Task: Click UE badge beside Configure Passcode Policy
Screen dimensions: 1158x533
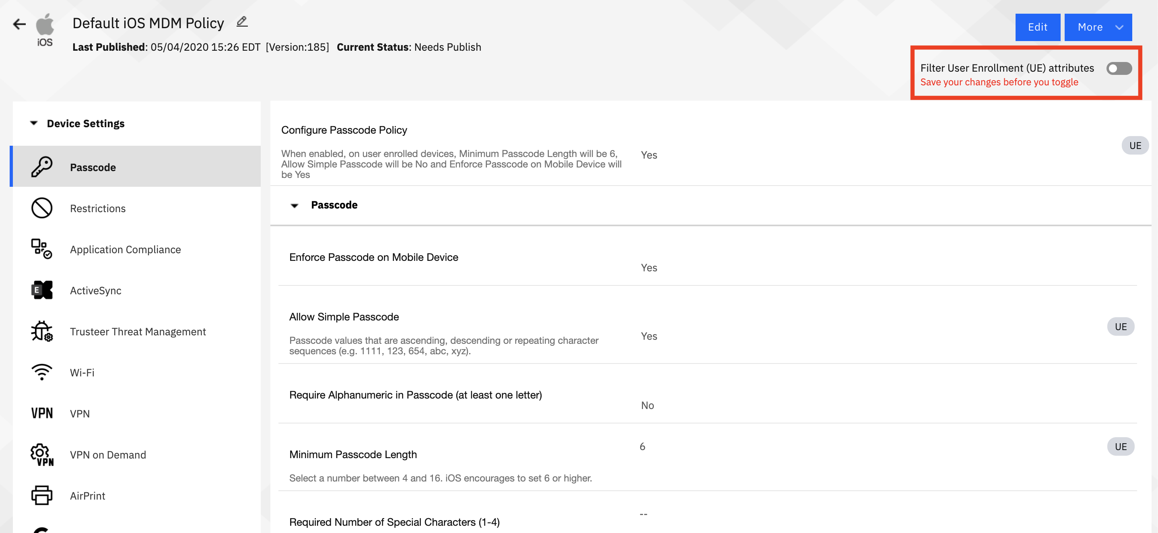Action: click(x=1135, y=146)
